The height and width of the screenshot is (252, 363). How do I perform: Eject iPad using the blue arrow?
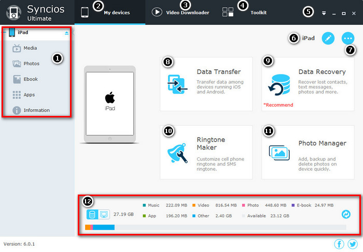67,33
